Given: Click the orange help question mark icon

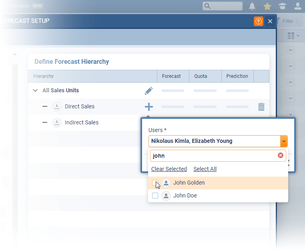Looking at the screenshot, I should coord(258,21).
